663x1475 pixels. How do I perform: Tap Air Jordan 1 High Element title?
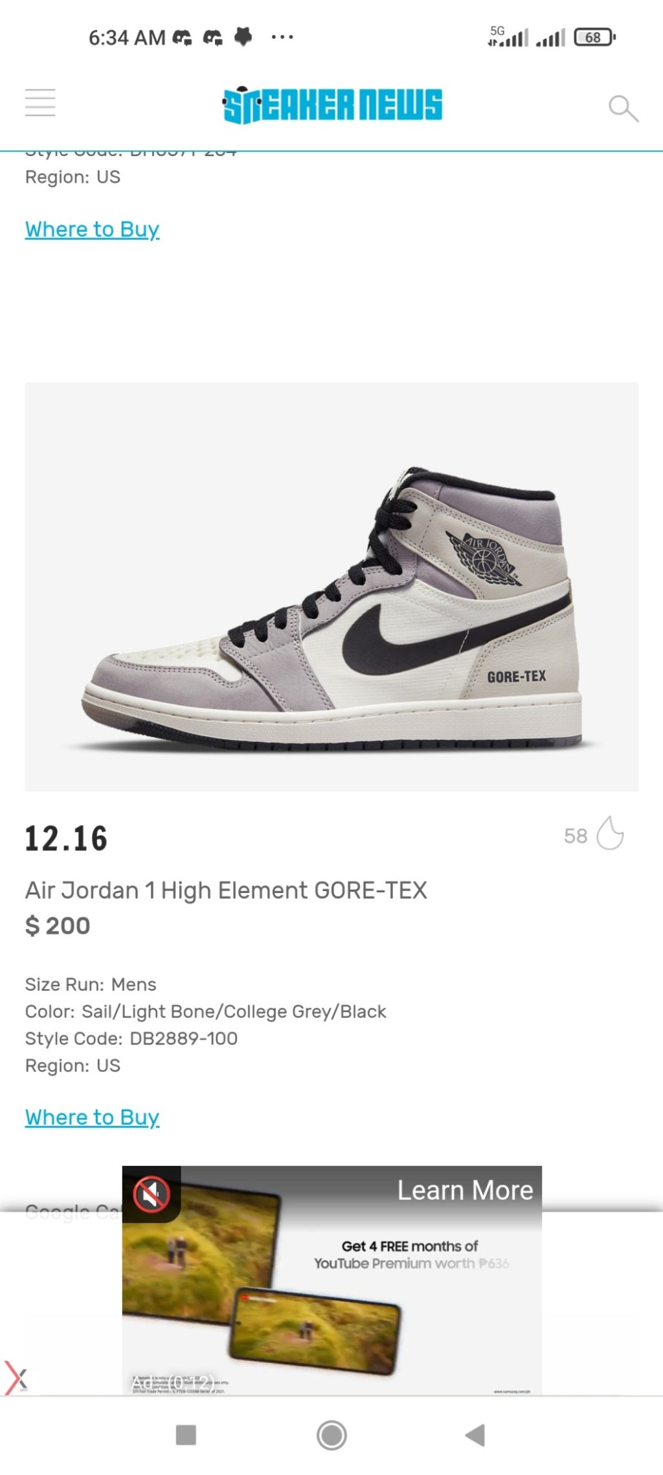tap(226, 890)
